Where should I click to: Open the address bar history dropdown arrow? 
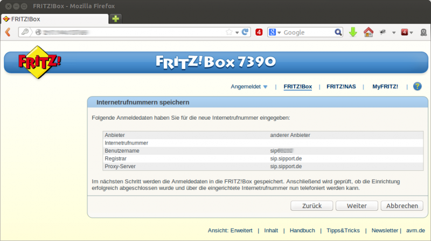pyautogui.click(x=237, y=32)
